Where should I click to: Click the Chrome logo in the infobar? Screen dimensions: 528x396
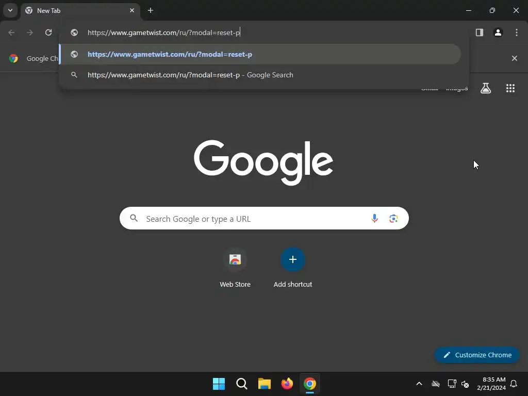13,58
